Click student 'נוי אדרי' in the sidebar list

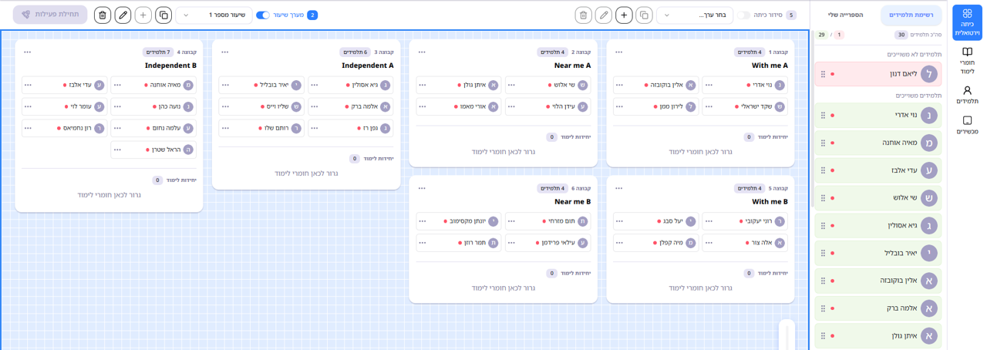point(878,116)
